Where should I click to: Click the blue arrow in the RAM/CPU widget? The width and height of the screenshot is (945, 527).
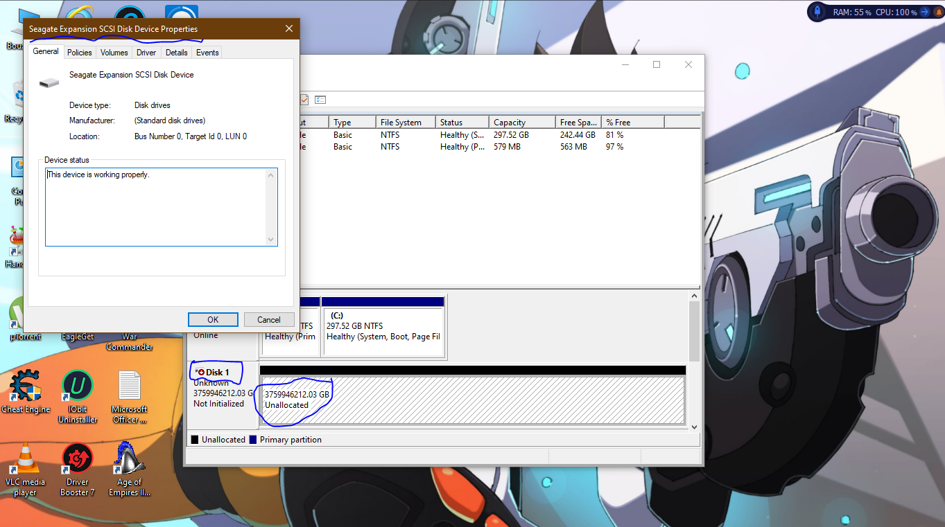click(924, 12)
